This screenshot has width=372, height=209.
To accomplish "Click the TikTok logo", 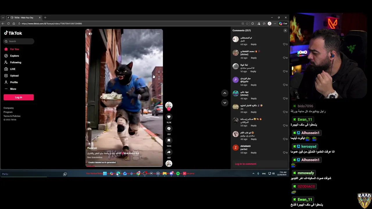I will click(13, 33).
